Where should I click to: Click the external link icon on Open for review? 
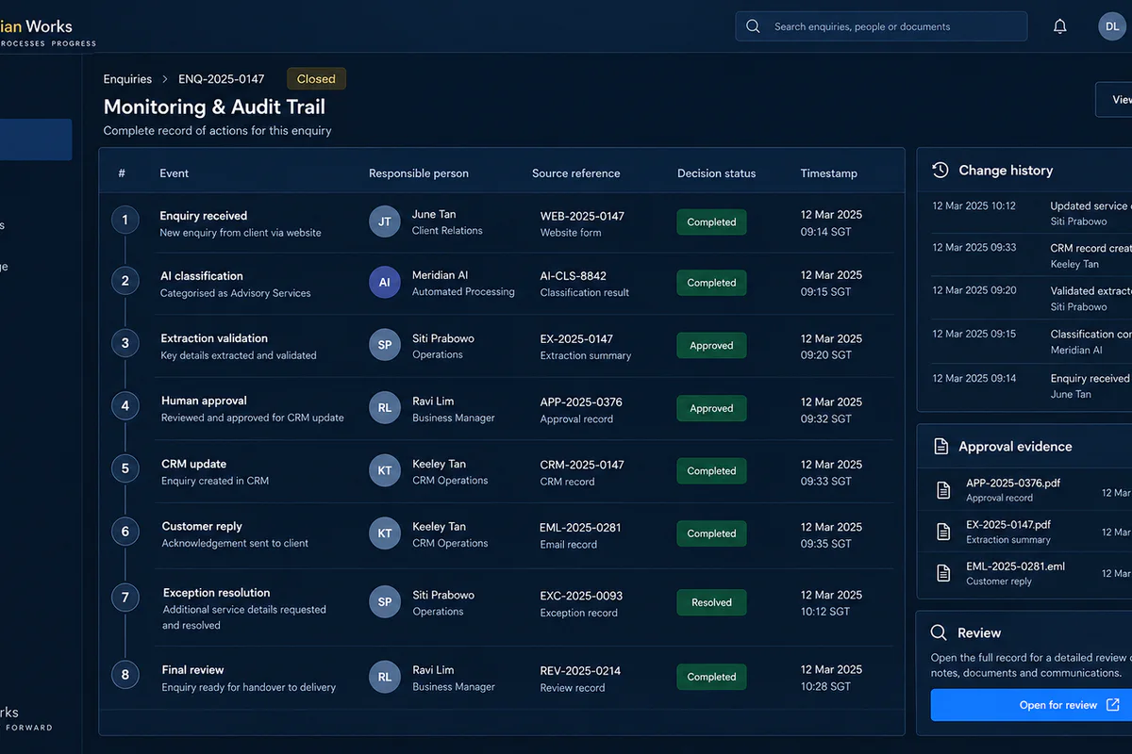(x=1113, y=705)
